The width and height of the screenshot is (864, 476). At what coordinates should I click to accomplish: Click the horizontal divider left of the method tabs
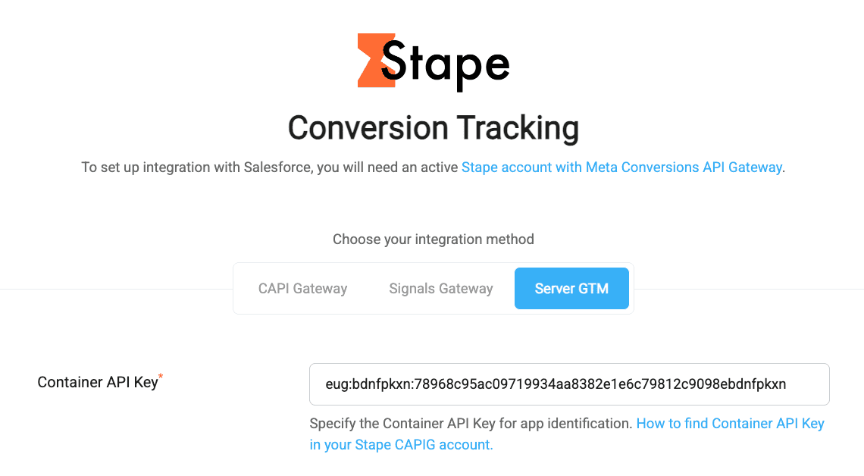pos(114,289)
